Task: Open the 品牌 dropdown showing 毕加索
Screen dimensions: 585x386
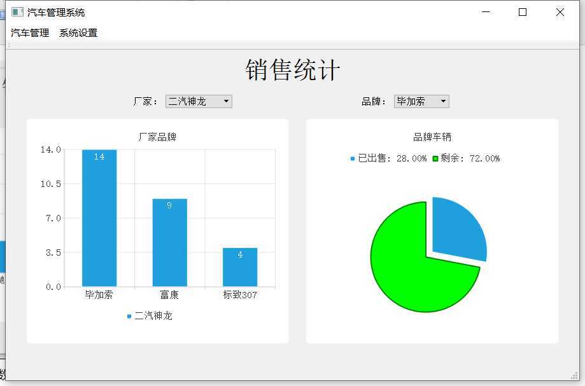Action: point(421,101)
